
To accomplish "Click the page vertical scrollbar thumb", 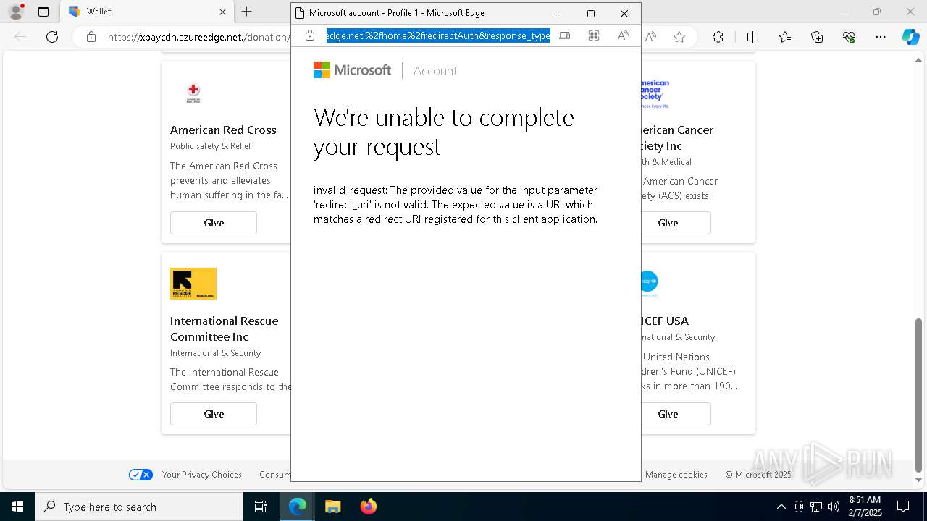I will [x=919, y=394].
